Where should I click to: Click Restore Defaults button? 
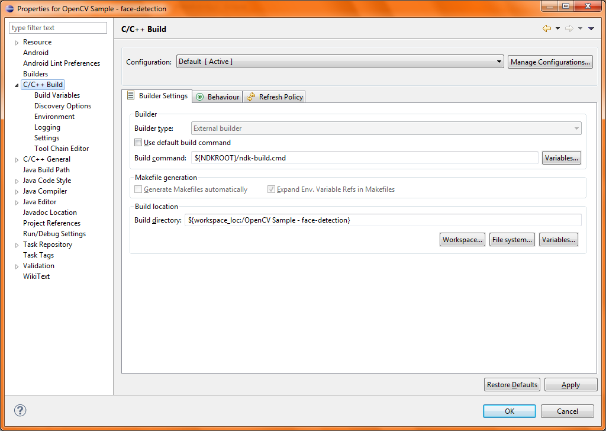click(x=512, y=385)
